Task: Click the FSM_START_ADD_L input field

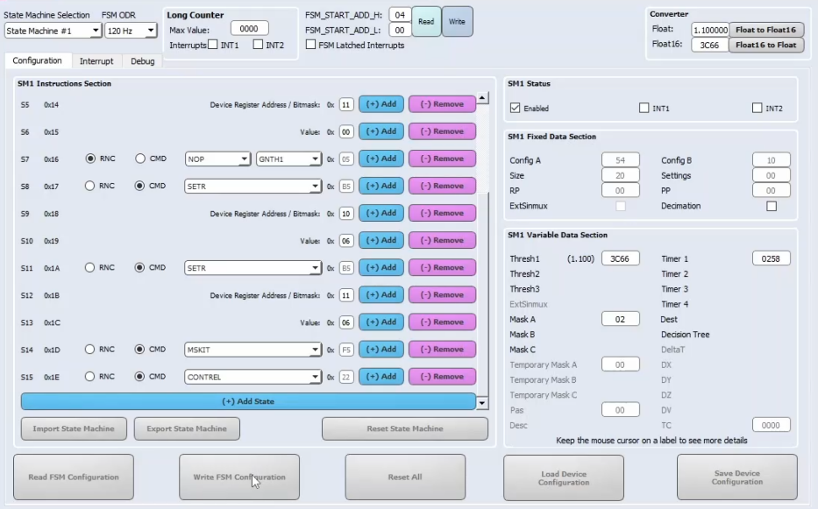Action: click(400, 31)
